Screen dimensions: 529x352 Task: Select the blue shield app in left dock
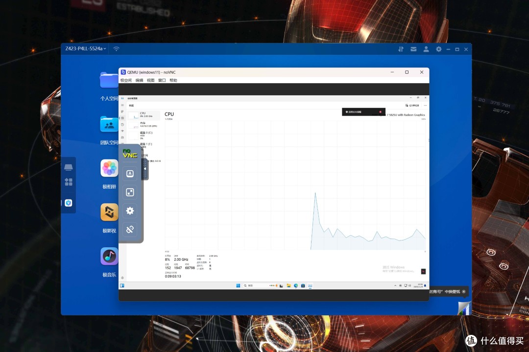(69, 203)
